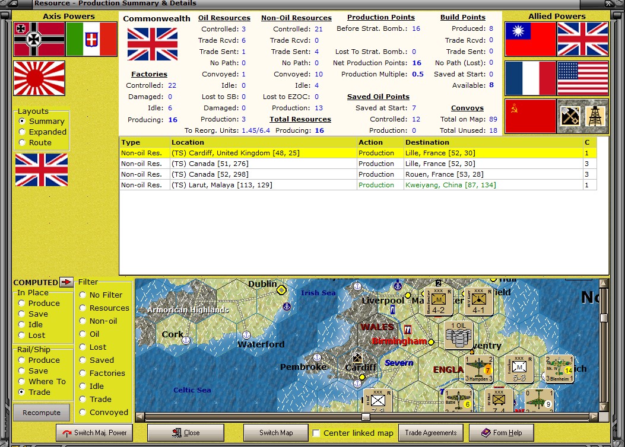The height and width of the screenshot is (447, 625).
Task: Select the German flag under Axis Powers
Action: [39, 39]
